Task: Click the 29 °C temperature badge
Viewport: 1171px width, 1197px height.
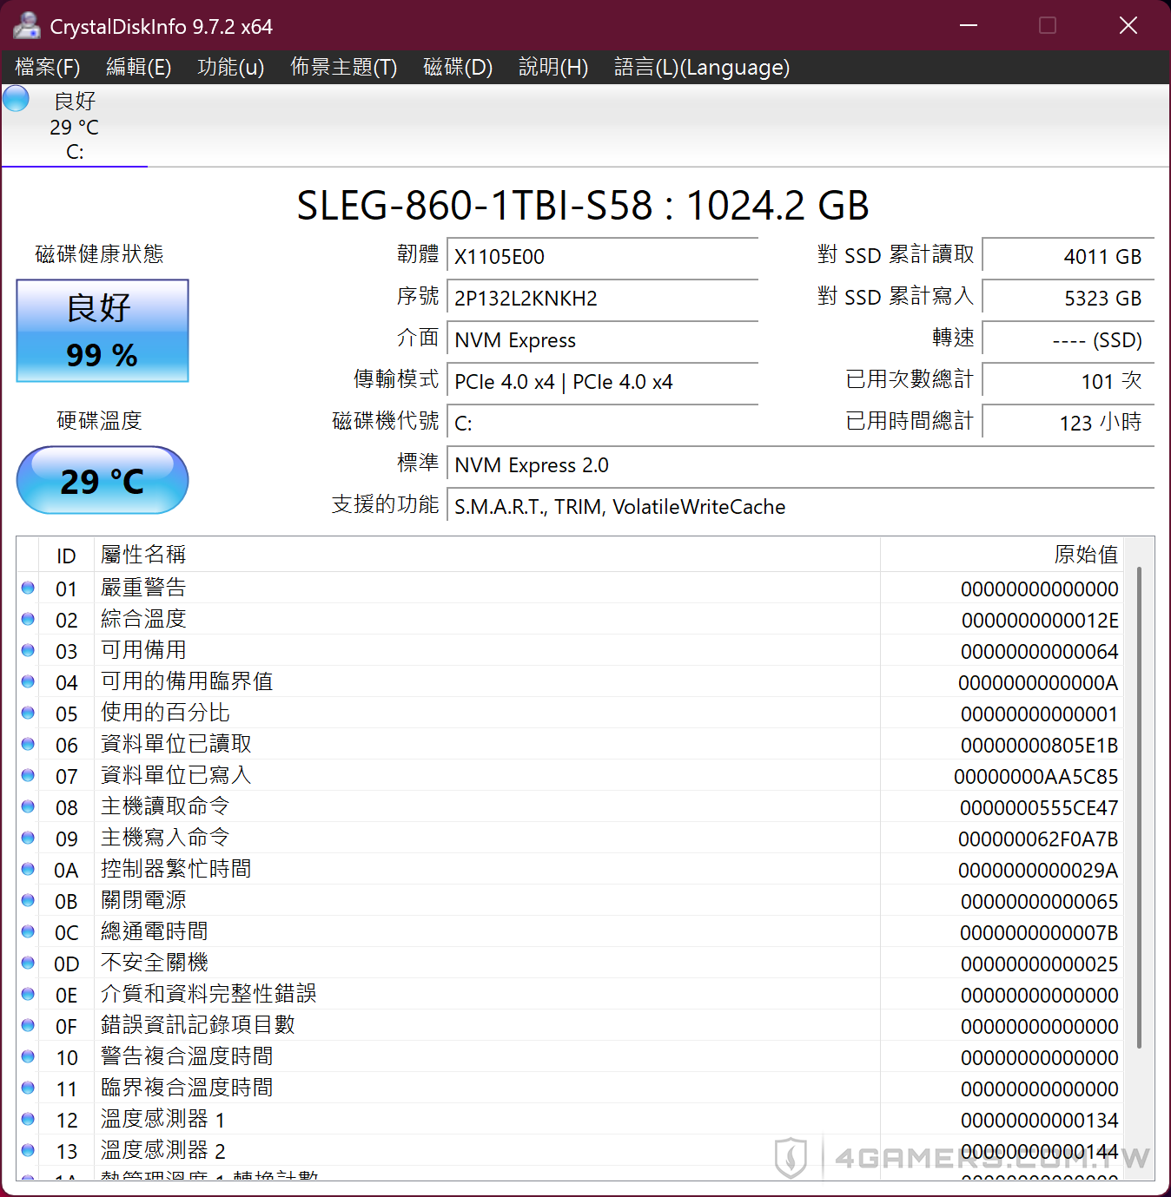Action: coord(102,480)
